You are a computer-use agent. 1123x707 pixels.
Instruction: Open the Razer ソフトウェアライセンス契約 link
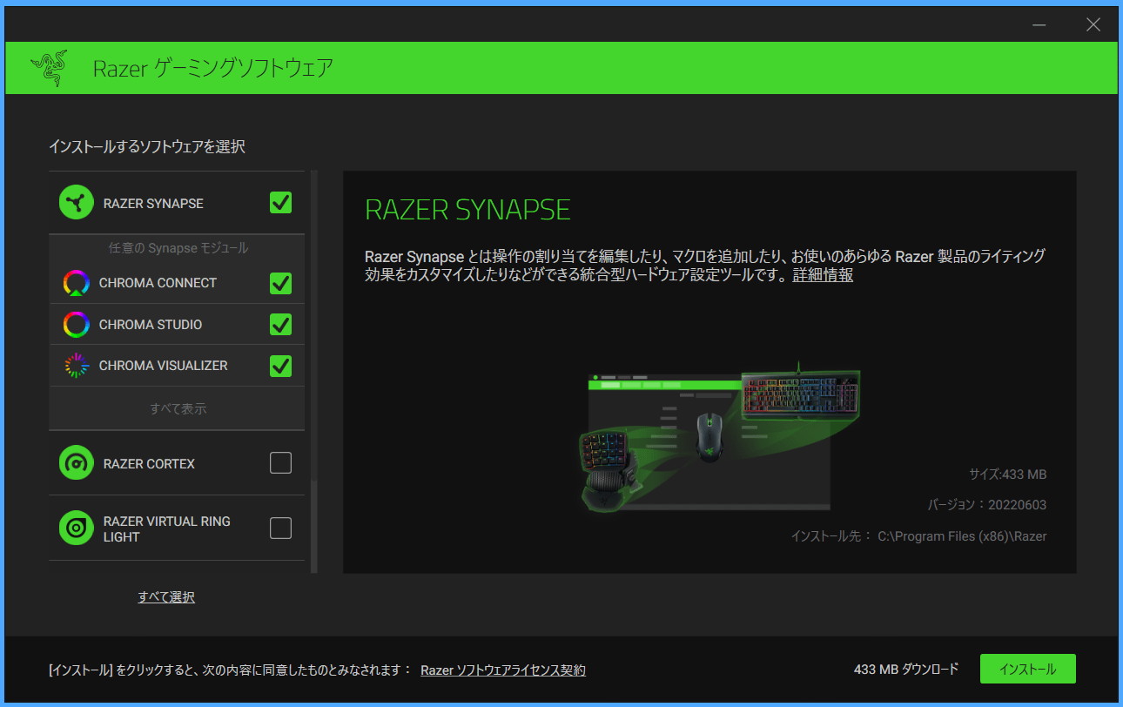coord(503,670)
